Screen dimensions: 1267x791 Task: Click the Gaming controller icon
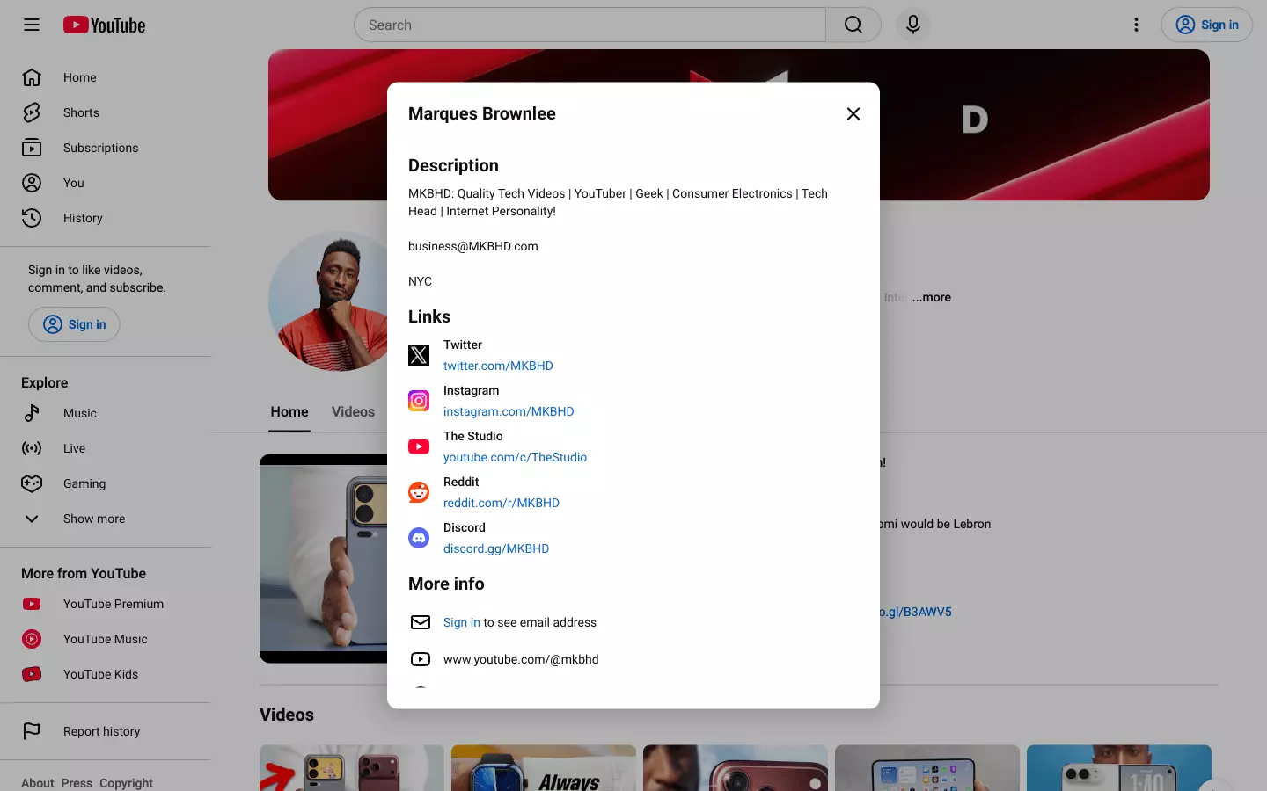(32, 483)
